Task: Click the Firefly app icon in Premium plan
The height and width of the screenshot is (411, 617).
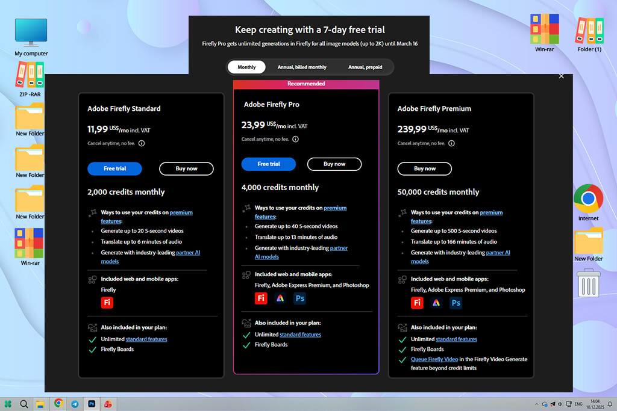Action: (417, 303)
